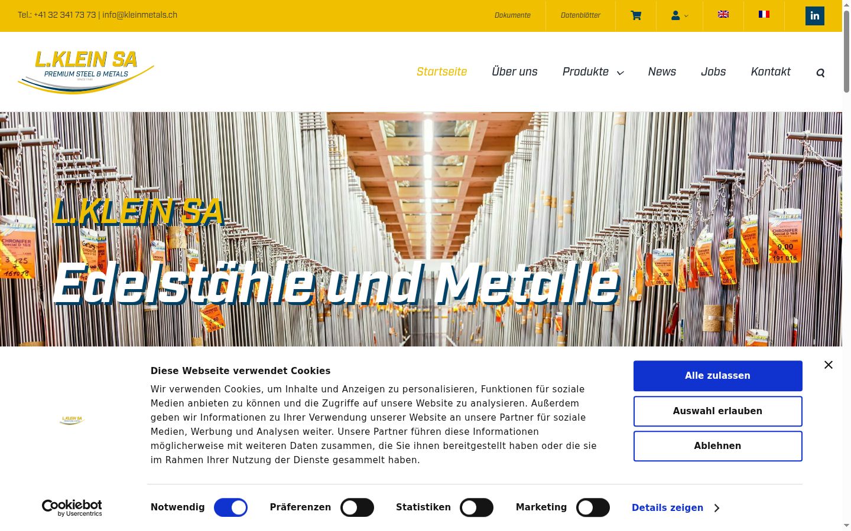Screen dimensions: 851x531
Task: Open the user account icon menu
Action: coord(680,15)
